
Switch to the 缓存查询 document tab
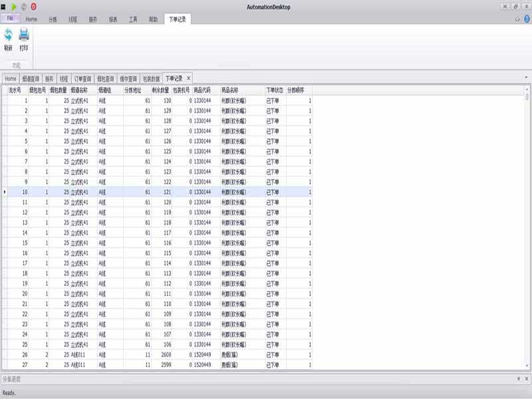coord(128,78)
